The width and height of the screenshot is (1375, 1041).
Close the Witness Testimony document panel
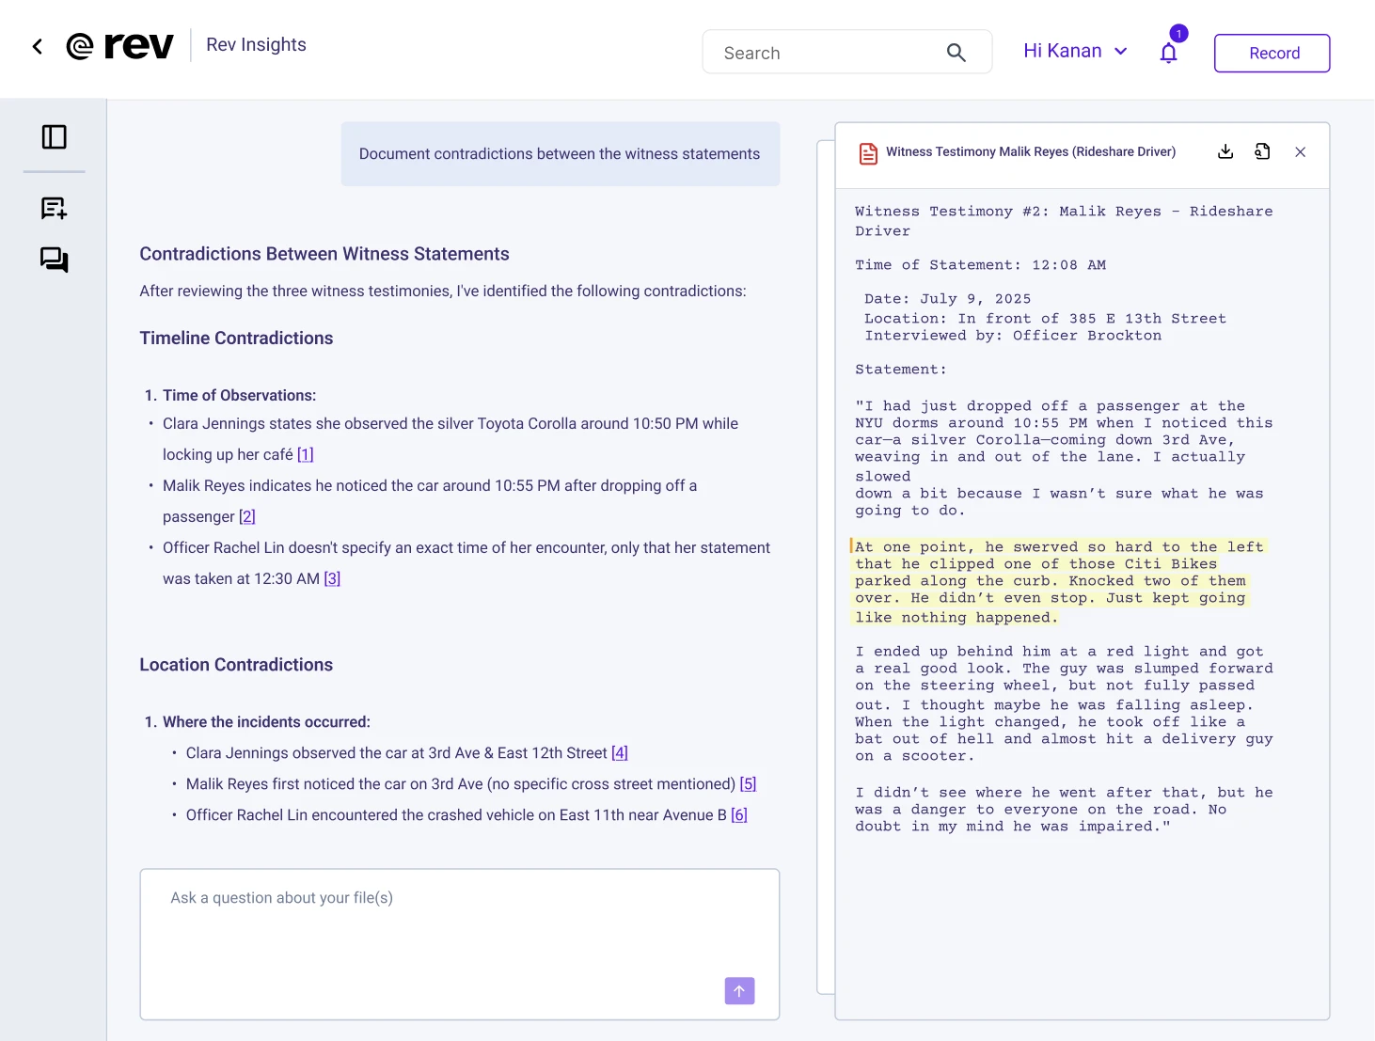pos(1301,151)
